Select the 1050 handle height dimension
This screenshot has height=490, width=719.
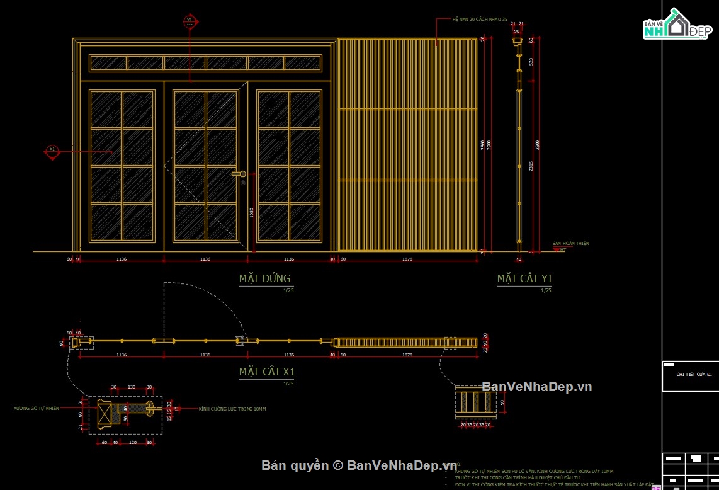pyautogui.click(x=251, y=212)
